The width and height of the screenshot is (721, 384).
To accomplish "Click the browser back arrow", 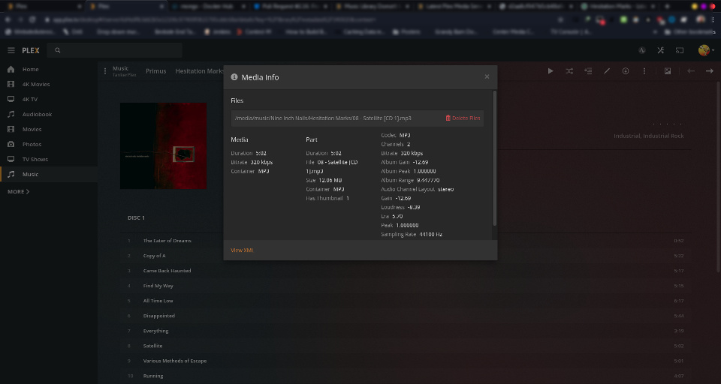I will 8,19.
